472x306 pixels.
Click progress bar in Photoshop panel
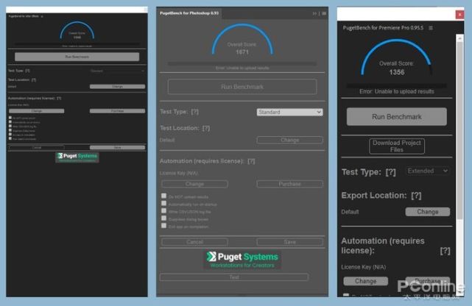(x=242, y=64)
